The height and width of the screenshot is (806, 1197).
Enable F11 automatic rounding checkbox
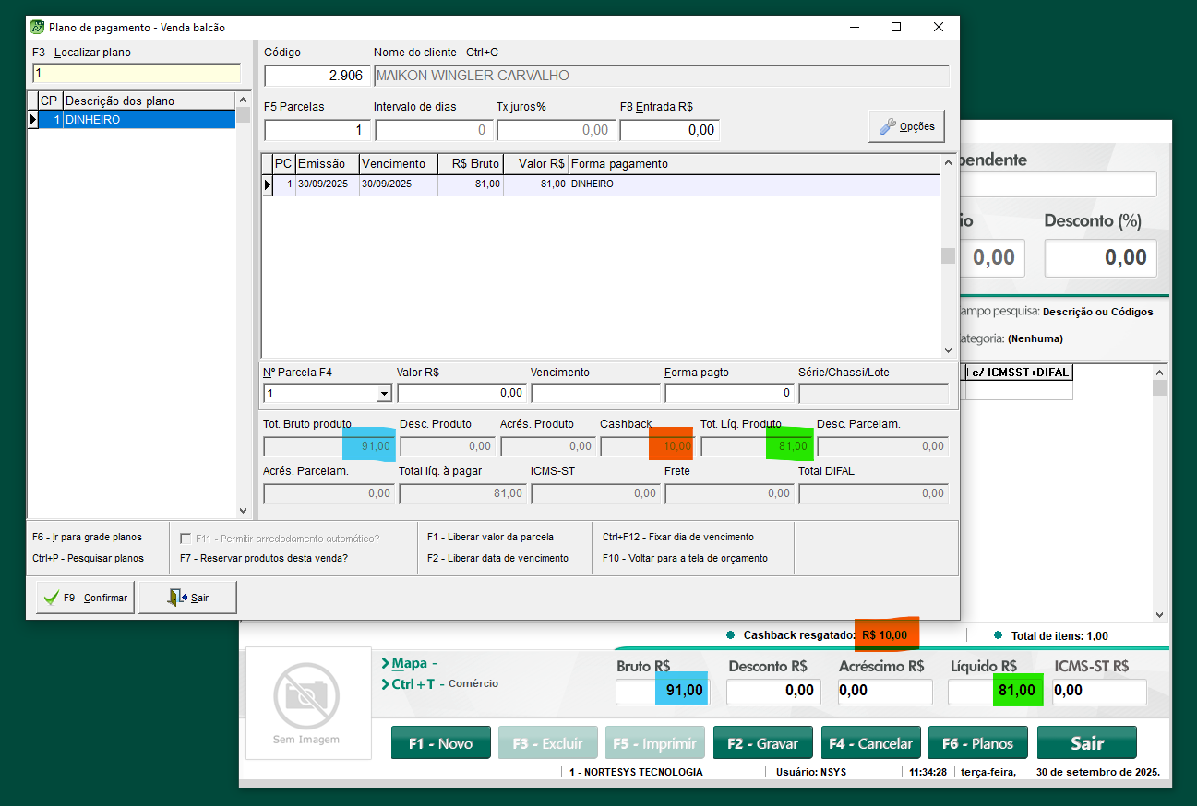pos(186,539)
